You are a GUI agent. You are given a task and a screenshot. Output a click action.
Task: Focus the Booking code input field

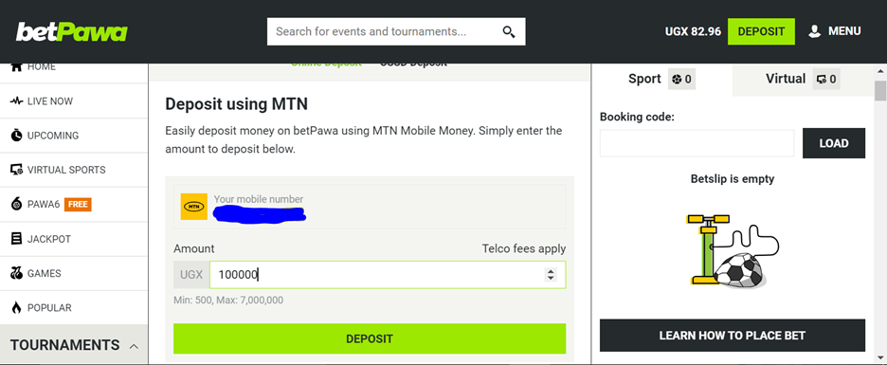tap(697, 143)
